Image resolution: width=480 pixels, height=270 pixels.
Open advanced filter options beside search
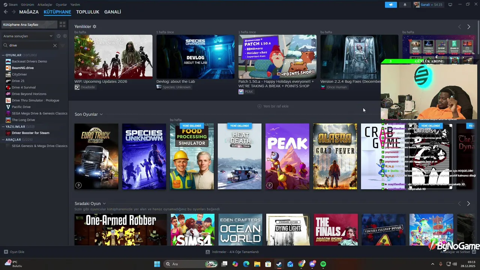tap(63, 45)
